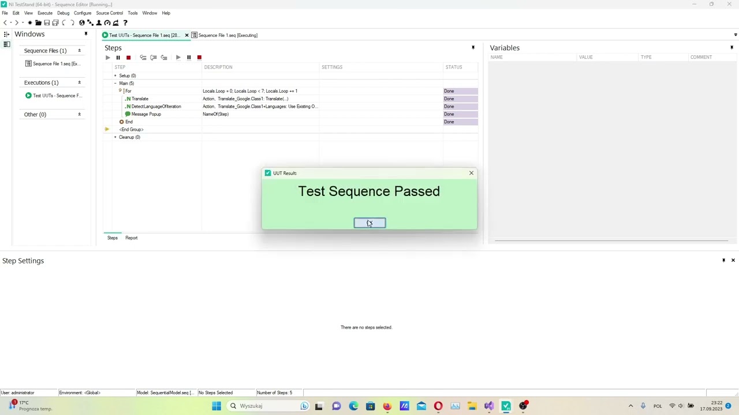Image resolution: width=739 pixels, height=415 pixels.
Task: Click the connected nodes icon in toolbar
Action: (x=90, y=22)
